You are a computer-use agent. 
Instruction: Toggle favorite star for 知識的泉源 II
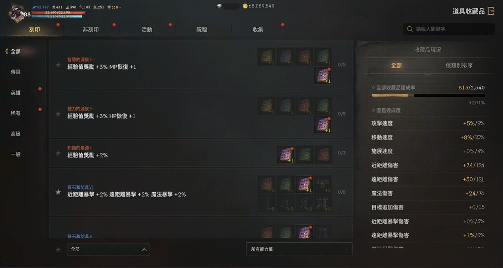[58, 153]
